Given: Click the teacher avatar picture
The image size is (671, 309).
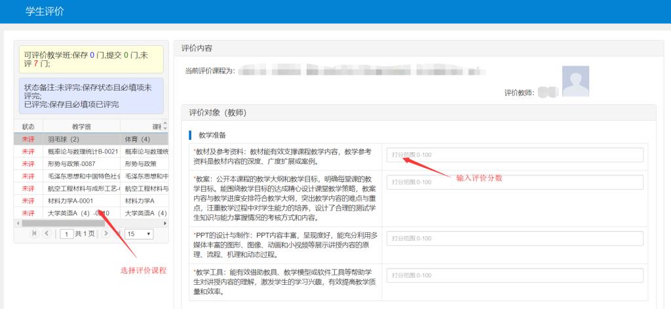Looking at the screenshot, I should pos(575,81).
